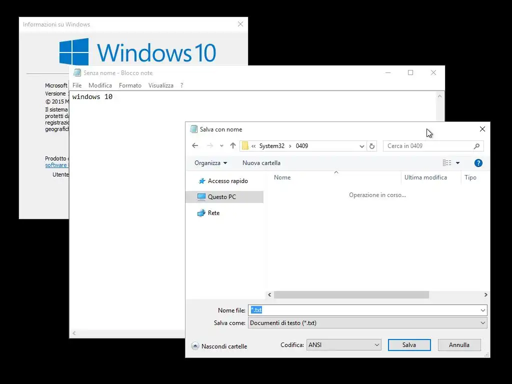Viewport: 512px width, 384px height.
Task: Click the Nome file text field
Action: pyautogui.click(x=364, y=310)
